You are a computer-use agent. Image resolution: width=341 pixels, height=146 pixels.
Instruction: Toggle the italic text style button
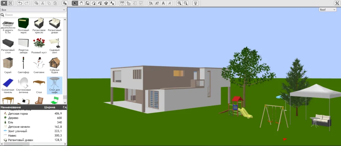pos(169,3)
